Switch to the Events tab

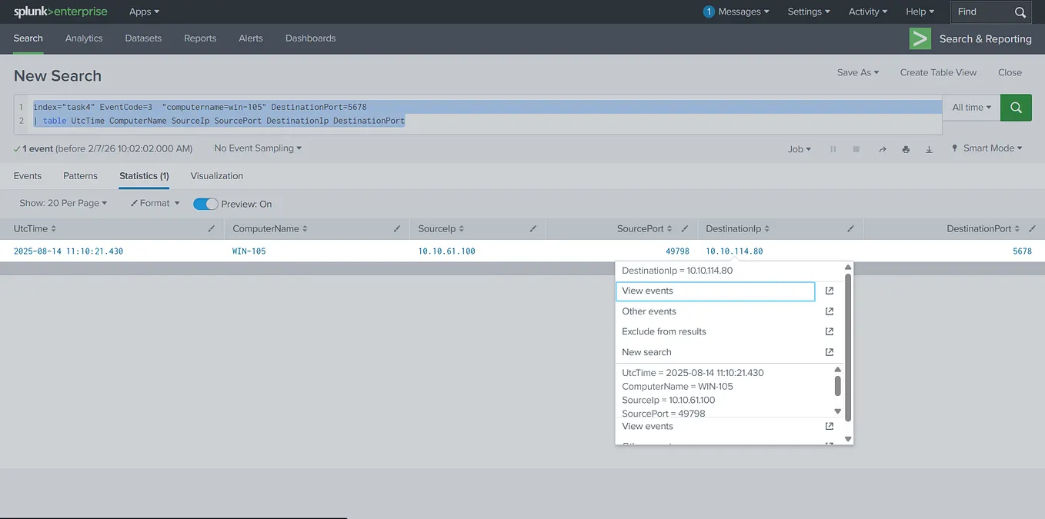pos(28,176)
